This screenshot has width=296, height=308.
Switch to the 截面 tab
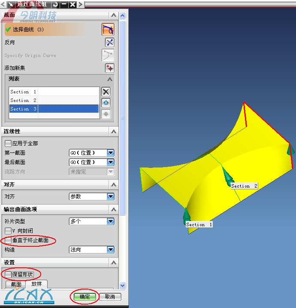(16, 284)
